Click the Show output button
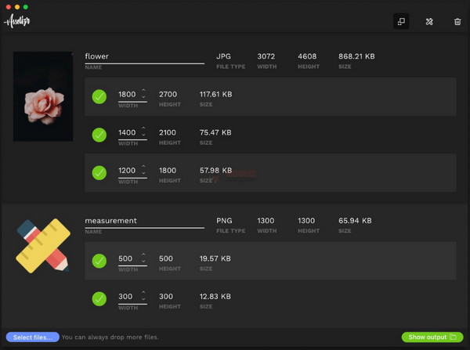Screen dimensions: 470x350 point(431,337)
